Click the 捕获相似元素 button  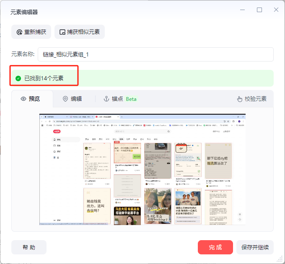[80, 32]
